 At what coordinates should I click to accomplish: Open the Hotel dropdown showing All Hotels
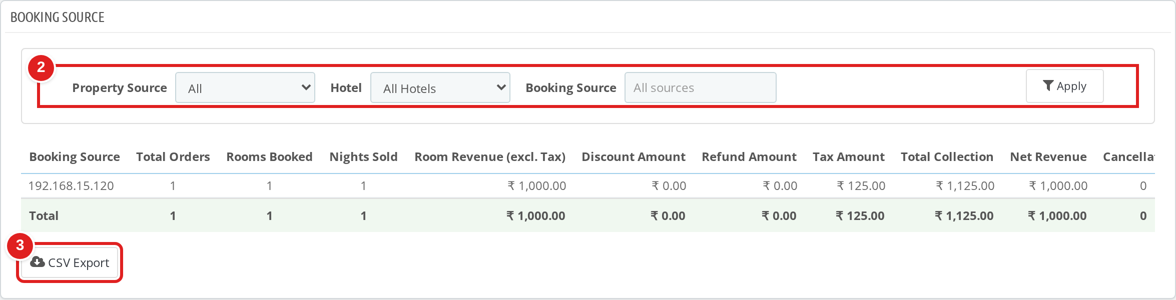pyautogui.click(x=440, y=87)
